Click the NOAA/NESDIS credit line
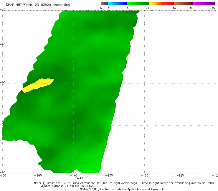The height and width of the screenshot is (191, 218). coord(122,189)
